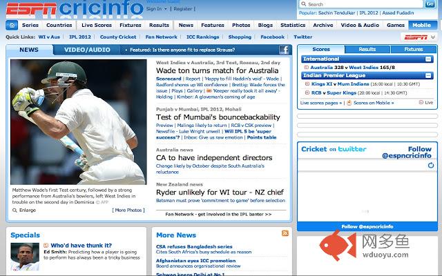Click the RSS feed icon beside More News
This screenshot has height=276, width=442.
285,233
